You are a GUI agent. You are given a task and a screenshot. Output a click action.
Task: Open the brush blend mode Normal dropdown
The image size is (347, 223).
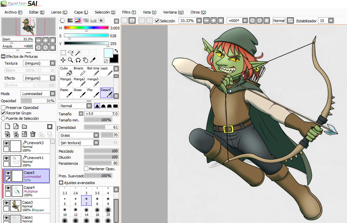[89, 106]
